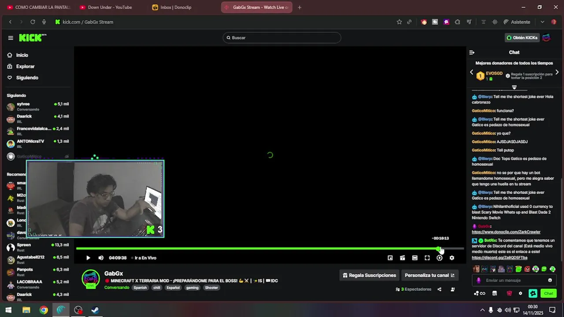The height and width of the screenshot is (317, 564).
Task: Open Explorar in the sidebar
Action: click(21, 66)
